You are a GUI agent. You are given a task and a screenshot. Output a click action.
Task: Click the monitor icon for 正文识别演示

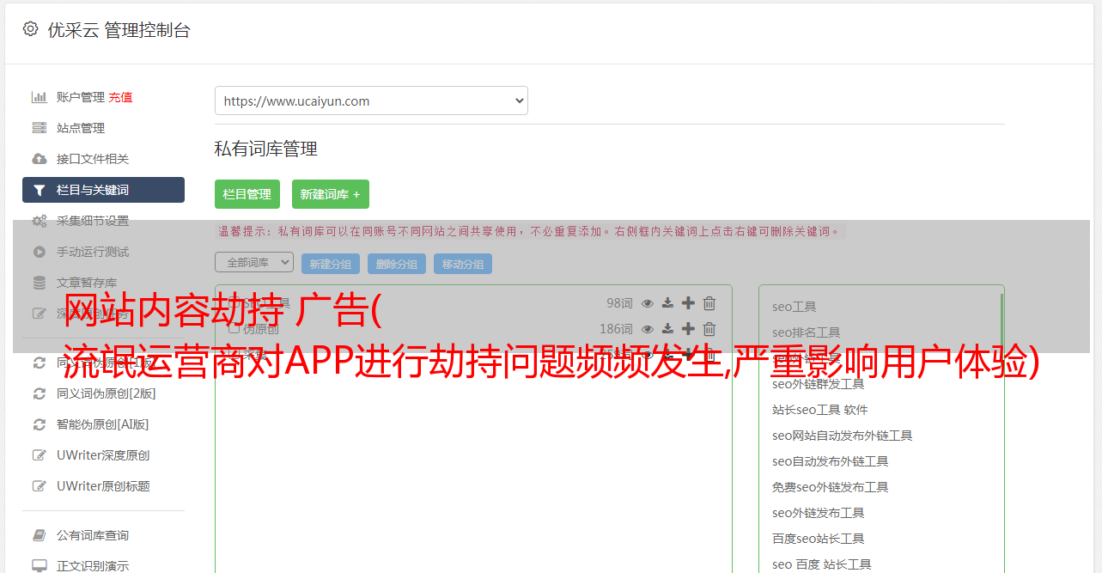pyautogui.click(x=40, y=566)
